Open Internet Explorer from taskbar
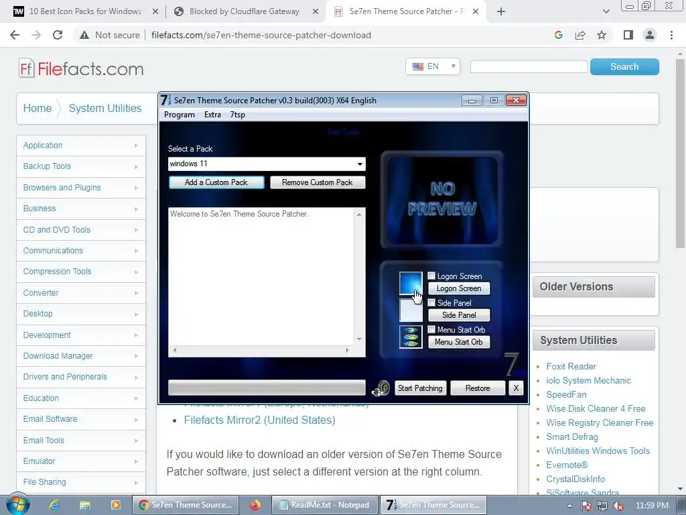Screen dimensions: 686x515 54,505
